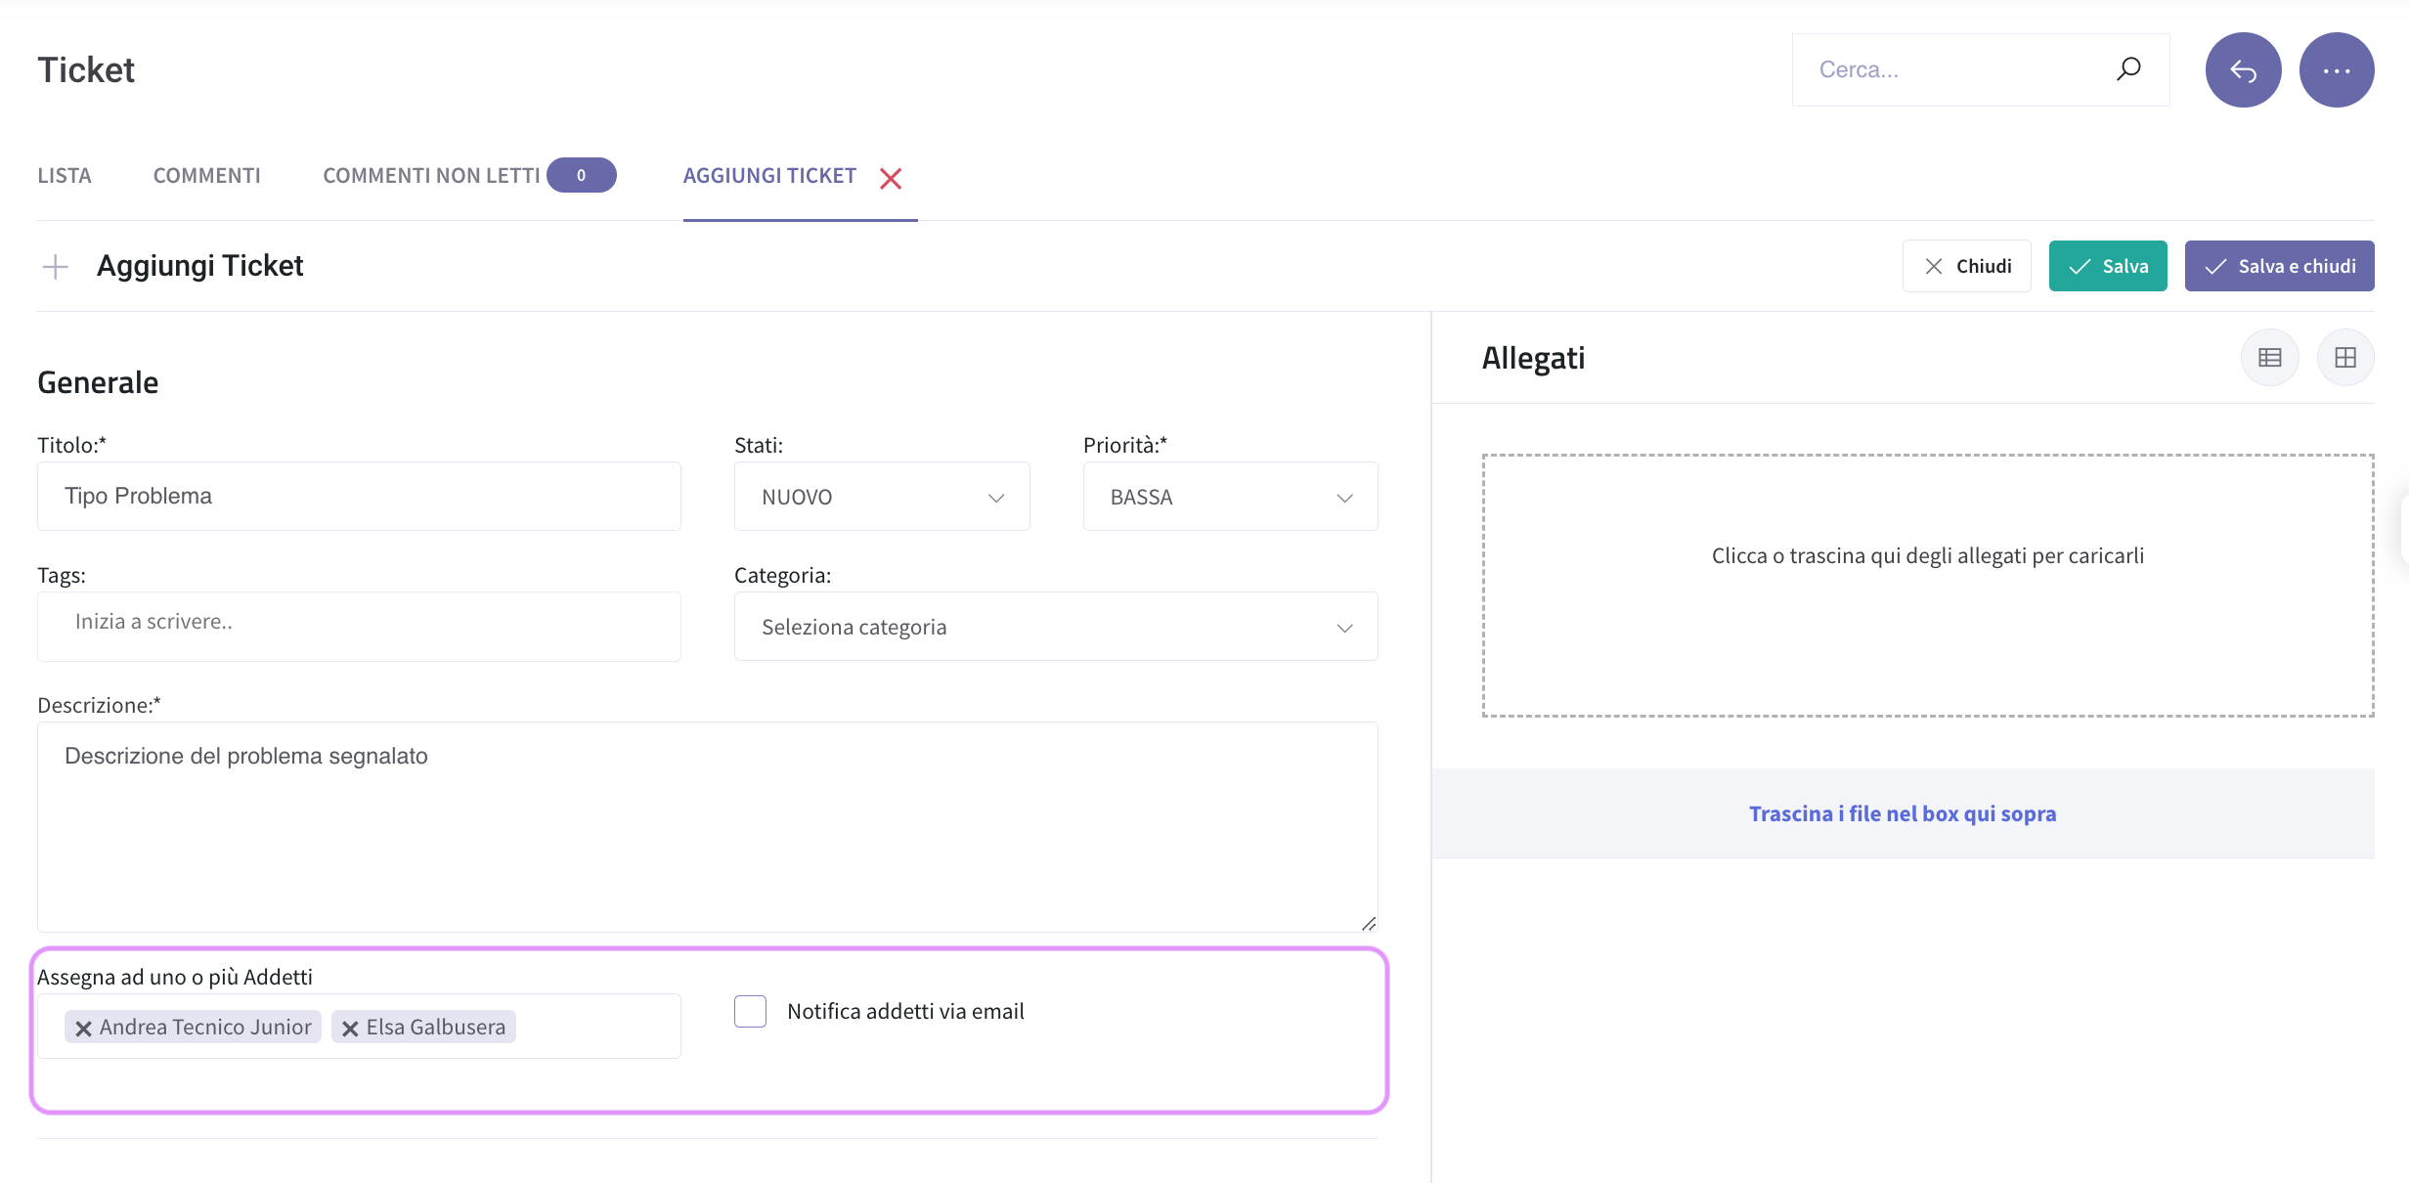
Task: Click the green Salva button
Action: pyautogui.click(x=2108, y=266)
